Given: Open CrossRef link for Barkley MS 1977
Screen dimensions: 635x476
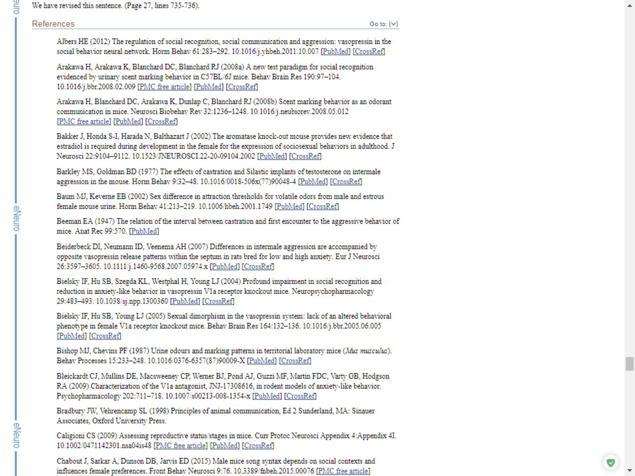Looking at the screenshot, I should 346,182.
